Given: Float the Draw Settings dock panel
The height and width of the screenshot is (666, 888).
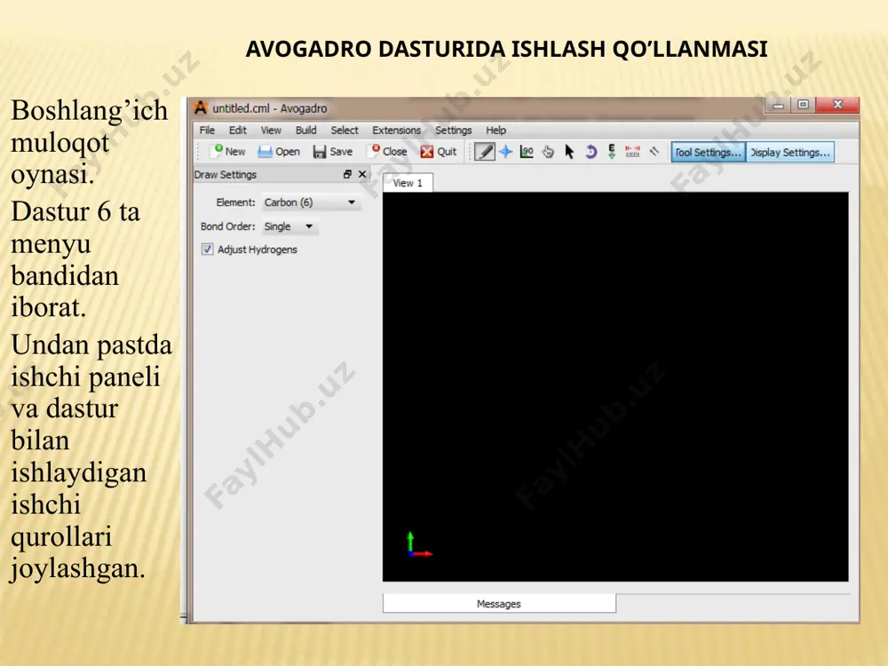Looking at the screenshot, I should pos(347,174).
